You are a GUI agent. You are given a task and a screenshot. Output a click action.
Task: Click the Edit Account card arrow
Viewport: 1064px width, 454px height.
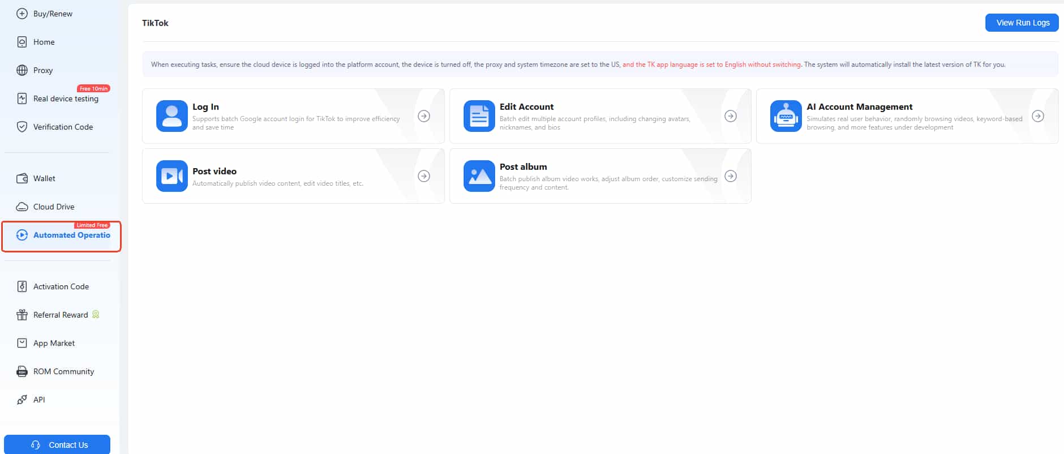coord(731,116)
